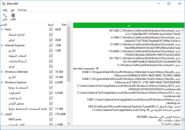This screenshot has width=185, height=130.
Task: Click the log pane scrollbar thumb
Action: click(183, 120)
